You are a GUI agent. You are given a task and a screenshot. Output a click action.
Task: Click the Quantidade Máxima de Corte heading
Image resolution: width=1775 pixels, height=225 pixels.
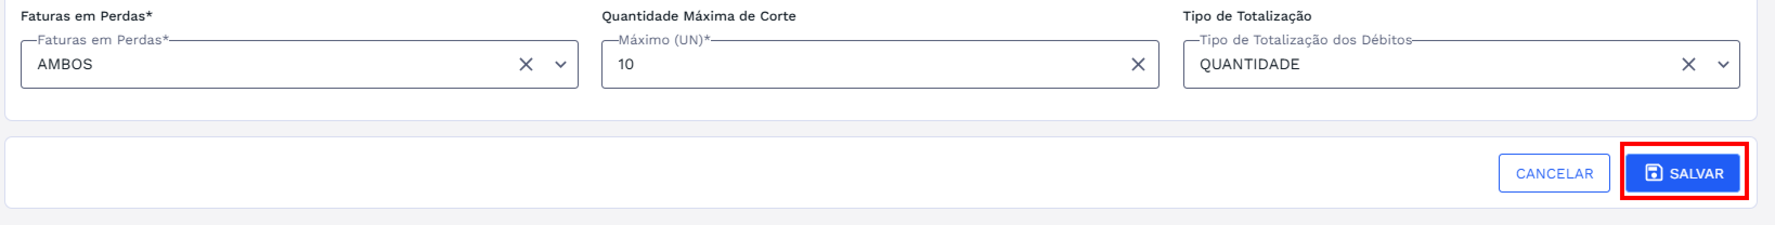coord(699,16)
